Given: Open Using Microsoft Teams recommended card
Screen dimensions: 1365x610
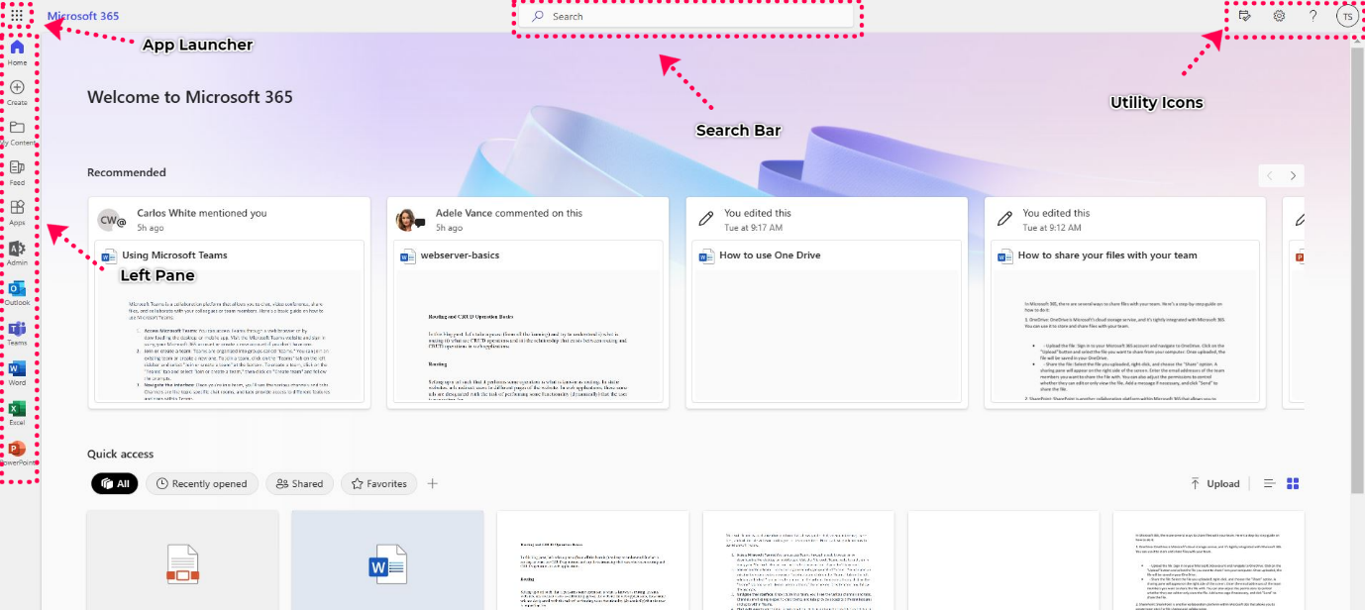Looking at the screenshot, I should click(x=229, y=302).
